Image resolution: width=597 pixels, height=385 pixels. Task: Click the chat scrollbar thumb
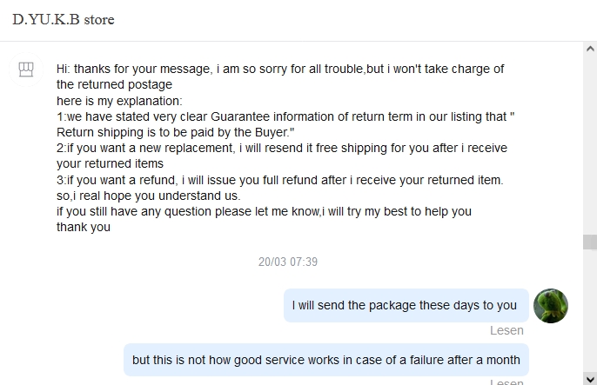(x=590, y=242)
